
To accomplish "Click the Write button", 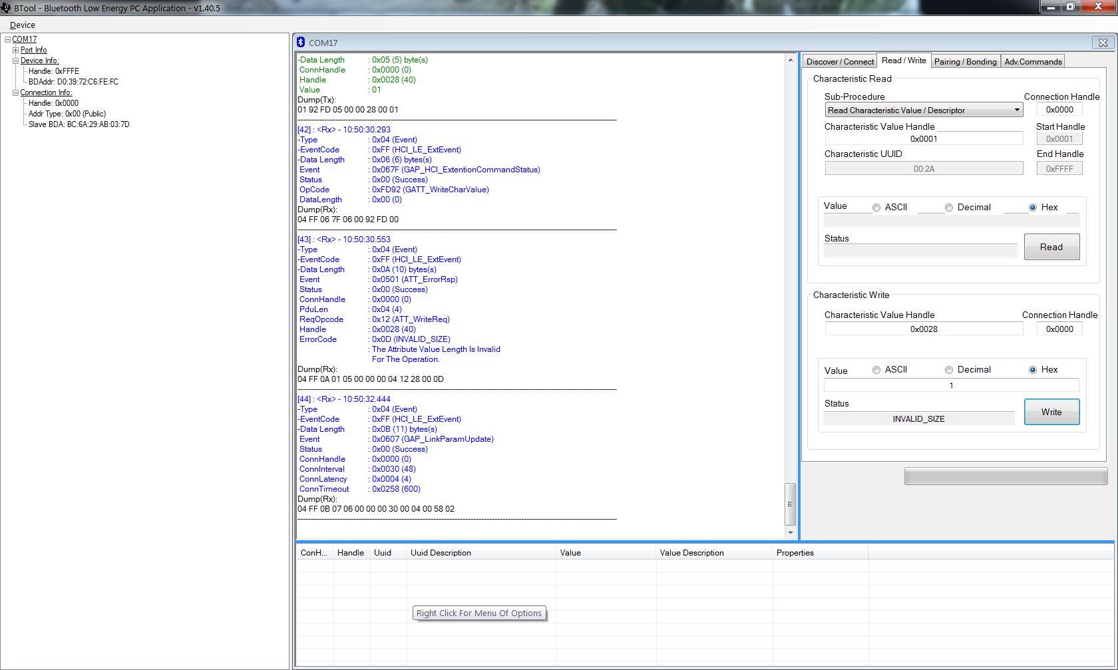I will click(x=1051, y=412).
